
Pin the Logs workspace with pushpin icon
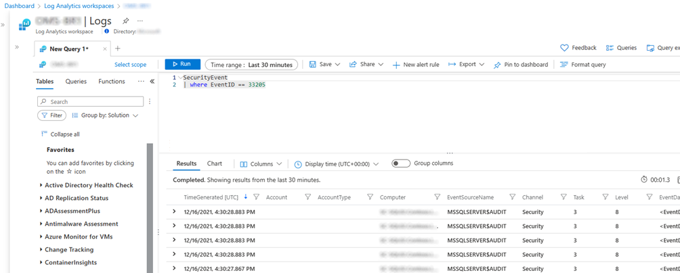[x=126, y=21]
